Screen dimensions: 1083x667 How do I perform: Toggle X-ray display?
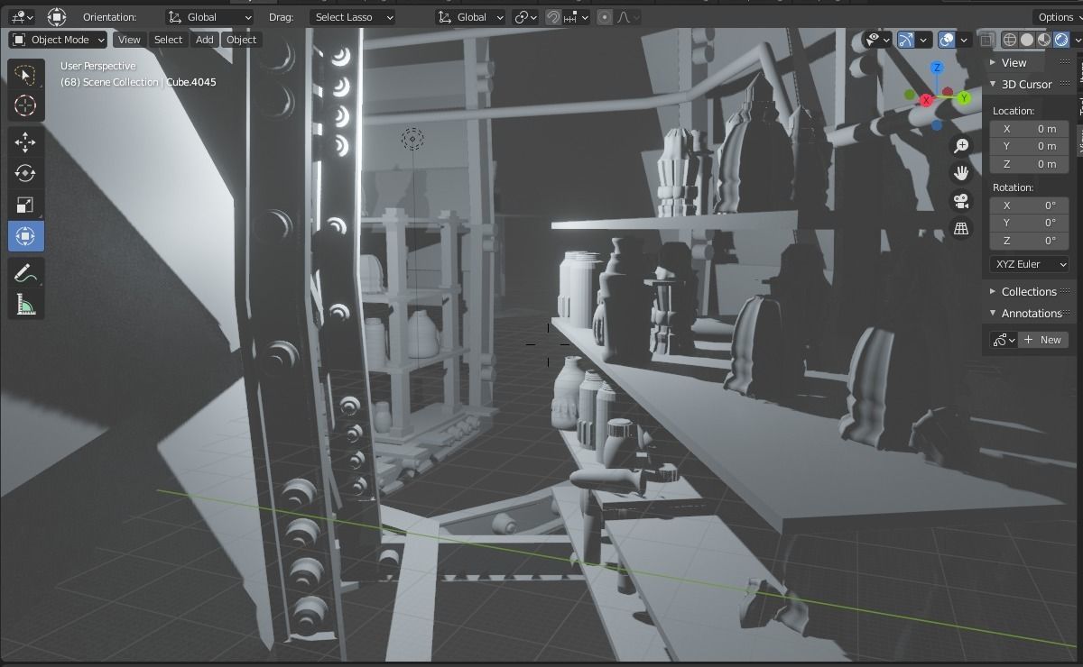[988, 40]
